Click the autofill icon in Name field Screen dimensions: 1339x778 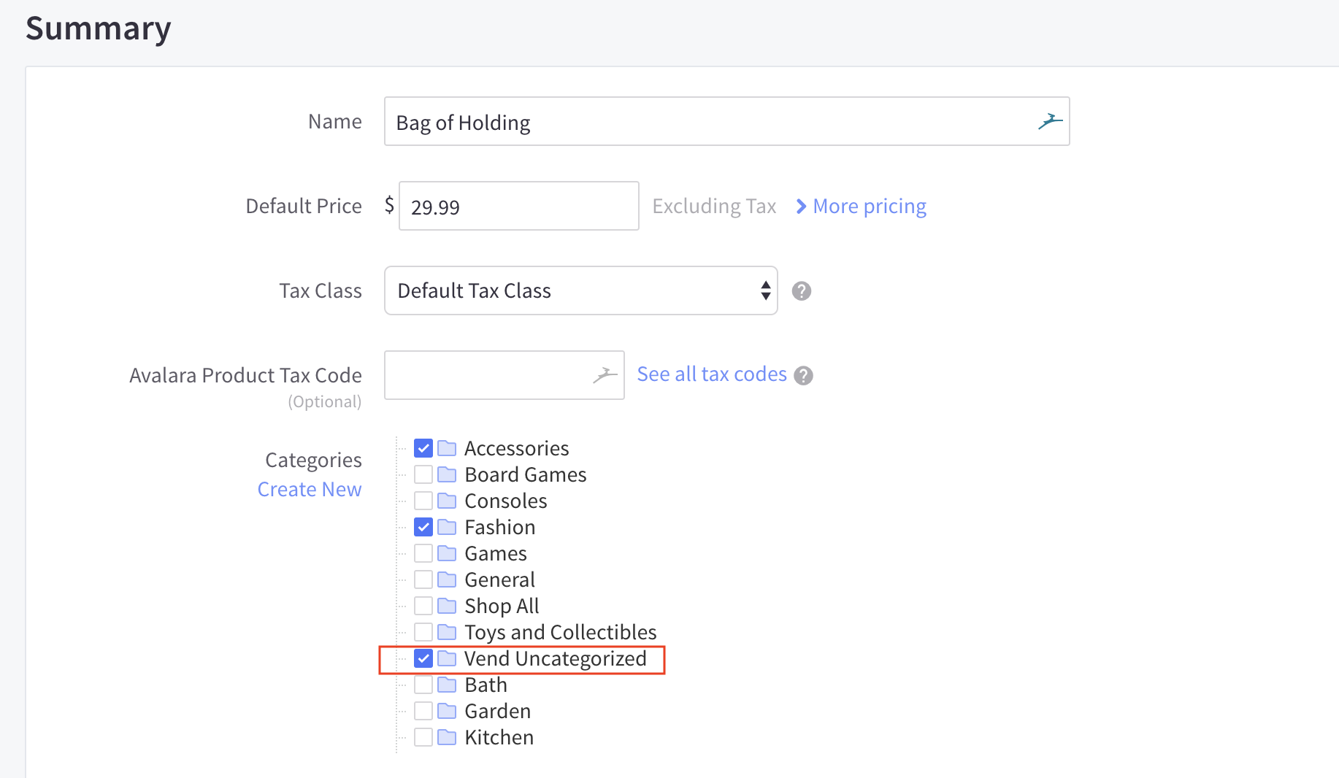tap(1050, 121)
